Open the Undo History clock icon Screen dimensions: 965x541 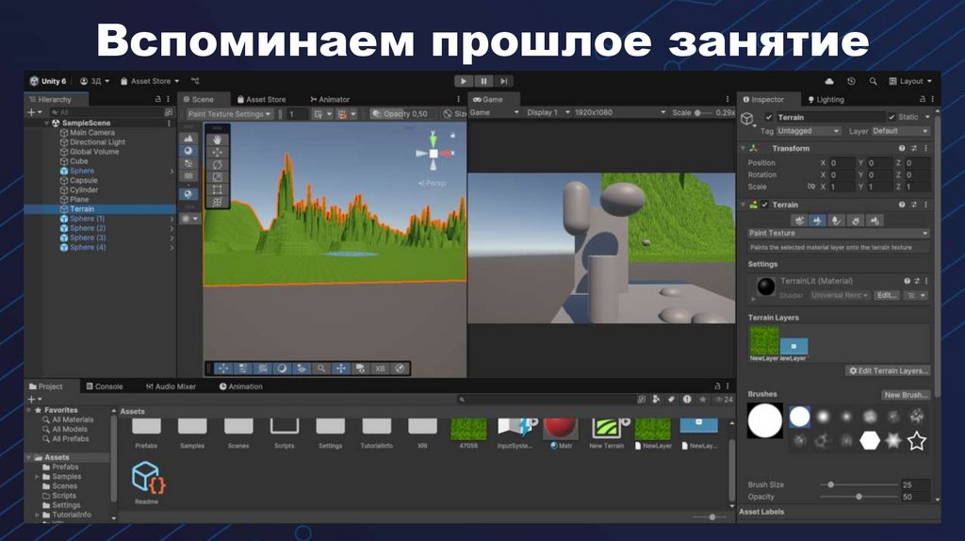(851, 81)
